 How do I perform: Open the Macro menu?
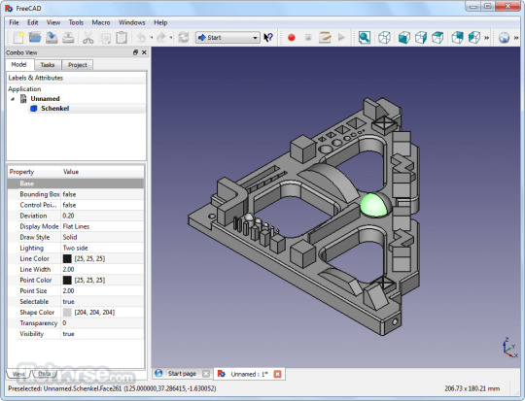coord(101,22)
